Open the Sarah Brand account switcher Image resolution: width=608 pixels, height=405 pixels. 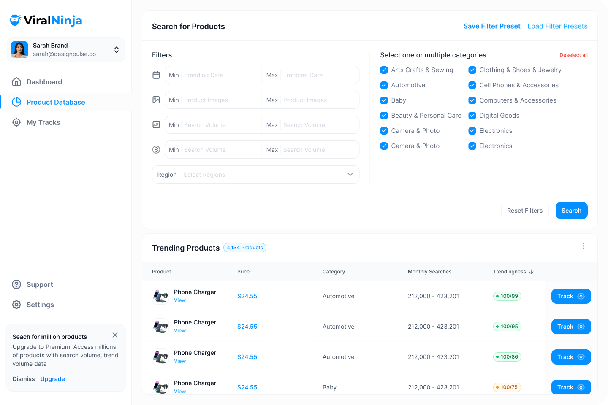116,50
